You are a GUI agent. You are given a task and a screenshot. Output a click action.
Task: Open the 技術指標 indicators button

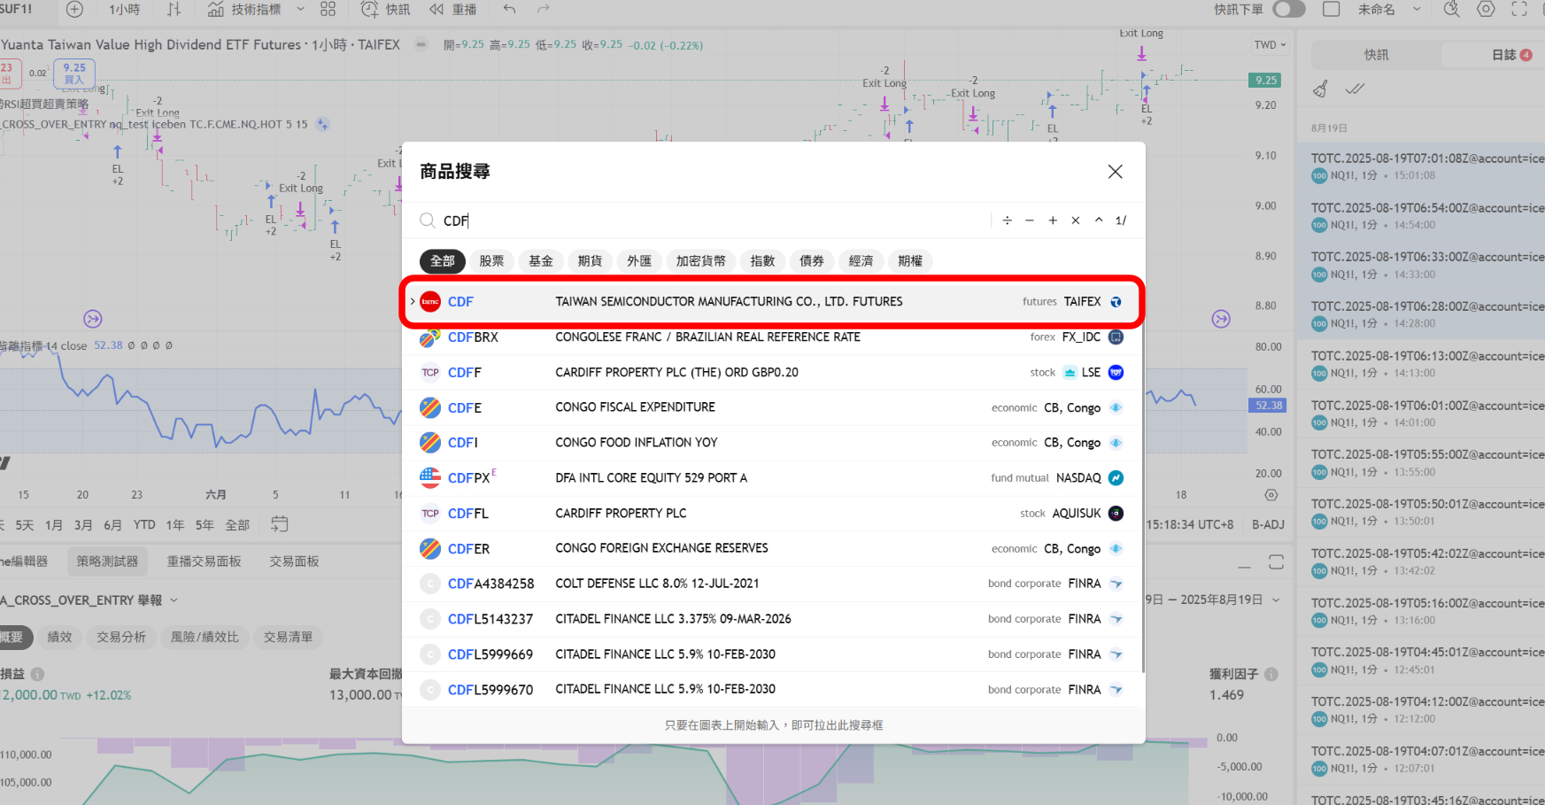[244, 9]
